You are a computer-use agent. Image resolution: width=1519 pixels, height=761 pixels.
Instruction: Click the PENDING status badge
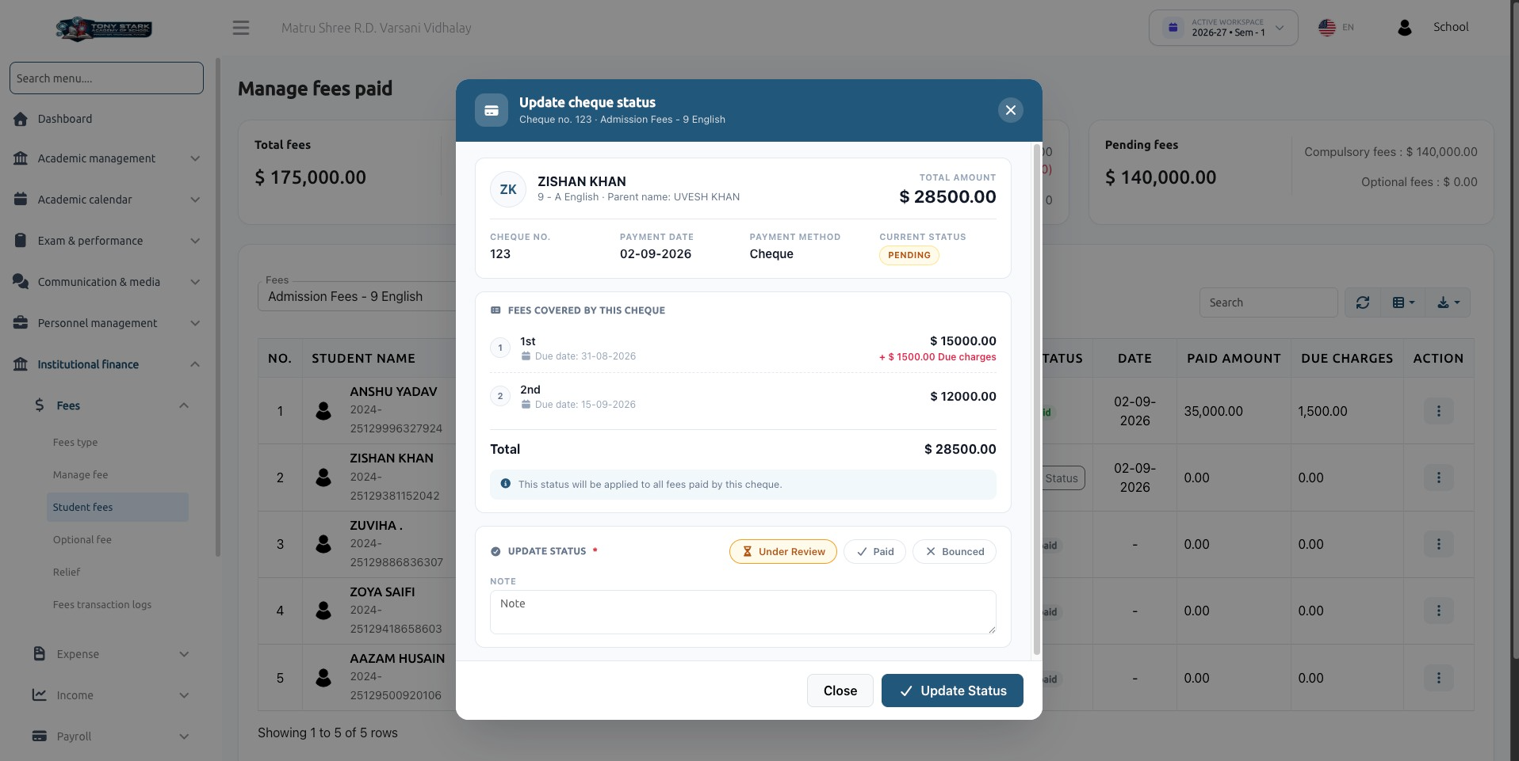point(909,255)
